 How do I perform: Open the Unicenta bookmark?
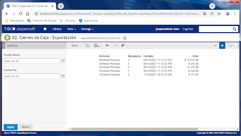point(68,21)
